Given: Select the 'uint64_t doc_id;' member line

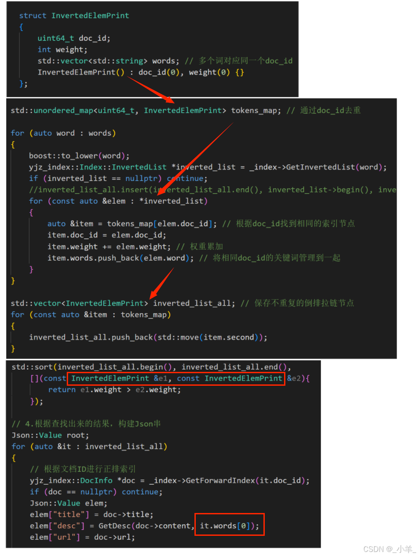Looking at the screenshot, I should (x=74, y=39).
